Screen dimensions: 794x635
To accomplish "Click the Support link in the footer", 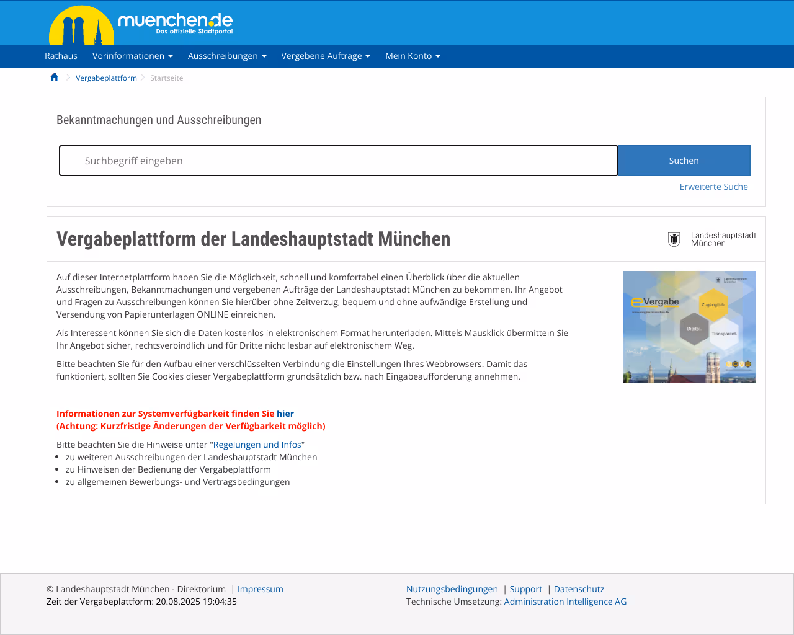I will [525, 588].
